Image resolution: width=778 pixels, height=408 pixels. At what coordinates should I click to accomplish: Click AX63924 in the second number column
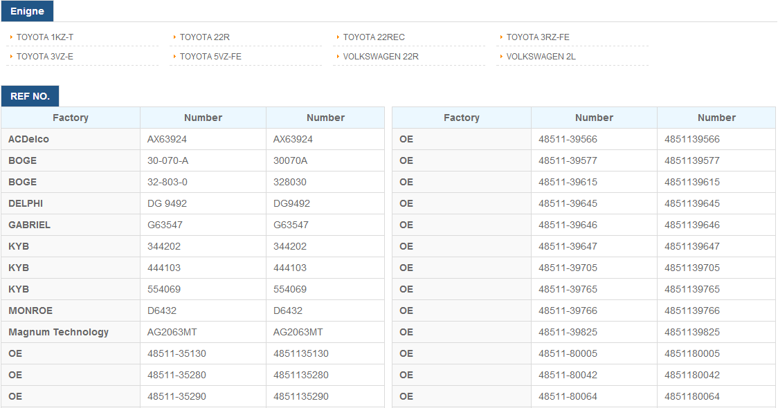(325, 139)
